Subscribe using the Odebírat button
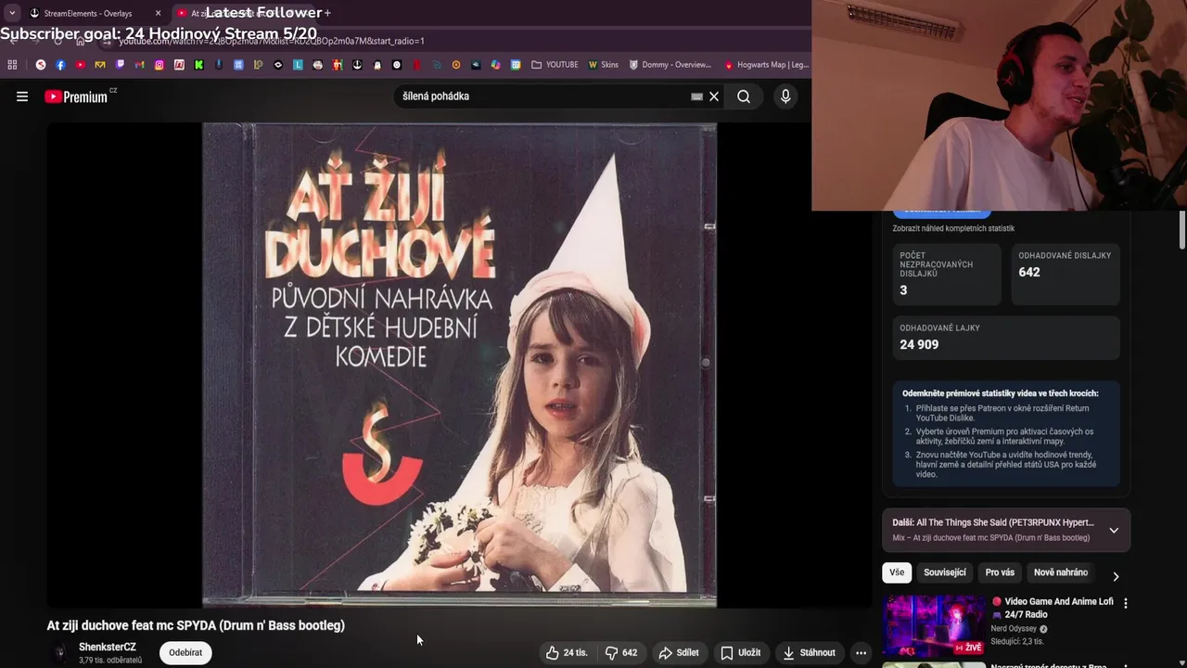1187x668 pixels. click(x=185, y=652)
